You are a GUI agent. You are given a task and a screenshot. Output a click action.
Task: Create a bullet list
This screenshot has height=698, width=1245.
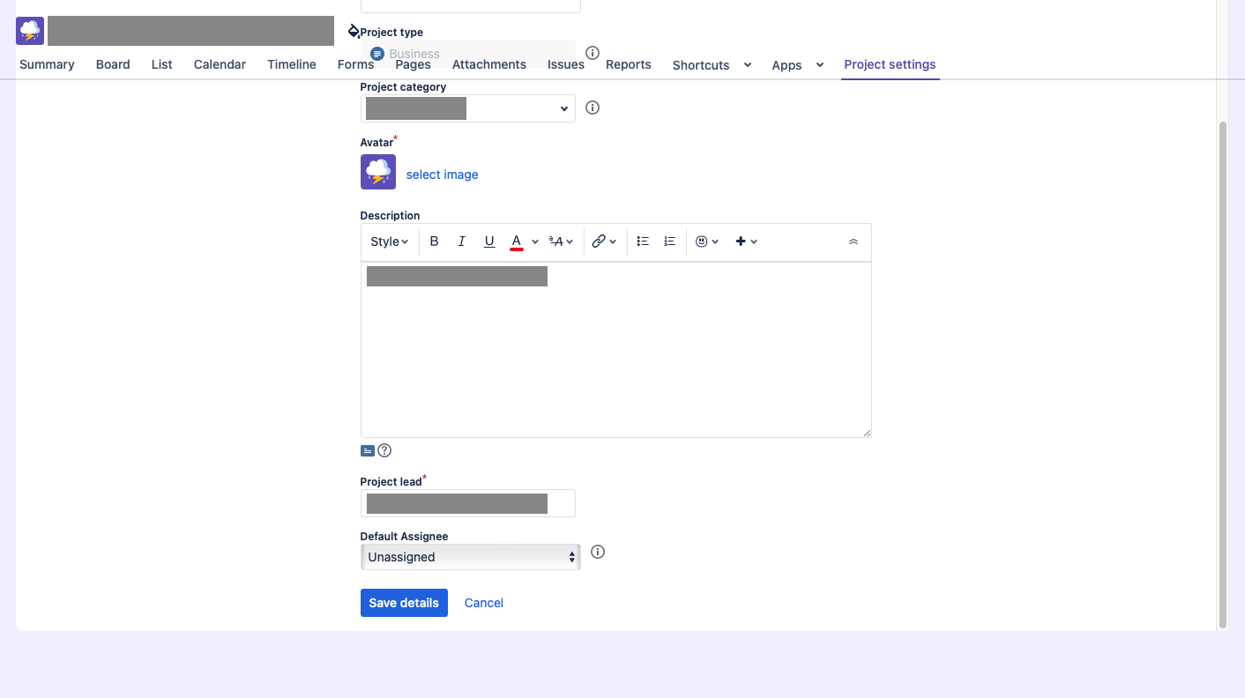tap(642, 241)
